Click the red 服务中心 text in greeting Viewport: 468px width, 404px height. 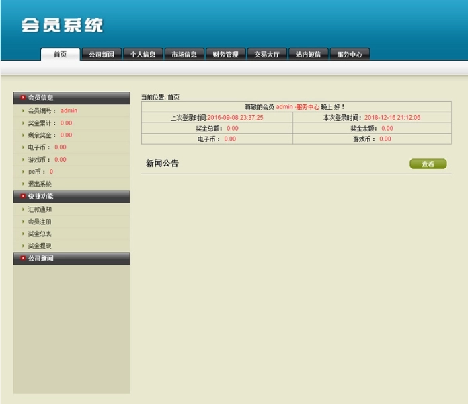(307, 106)
